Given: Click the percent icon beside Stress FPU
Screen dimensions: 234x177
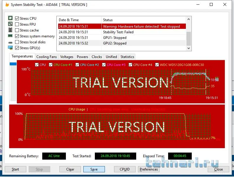Looking at the screenshot, I should (10, 24).
